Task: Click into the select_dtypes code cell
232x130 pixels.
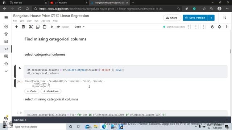Action: point(125,71)
